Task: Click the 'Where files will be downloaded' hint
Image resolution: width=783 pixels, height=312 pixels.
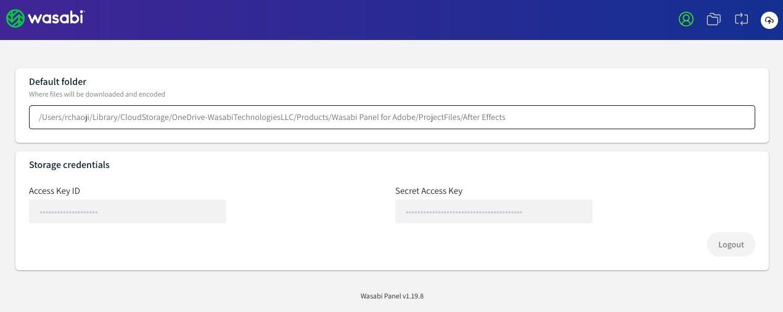Action: [97, 94]
